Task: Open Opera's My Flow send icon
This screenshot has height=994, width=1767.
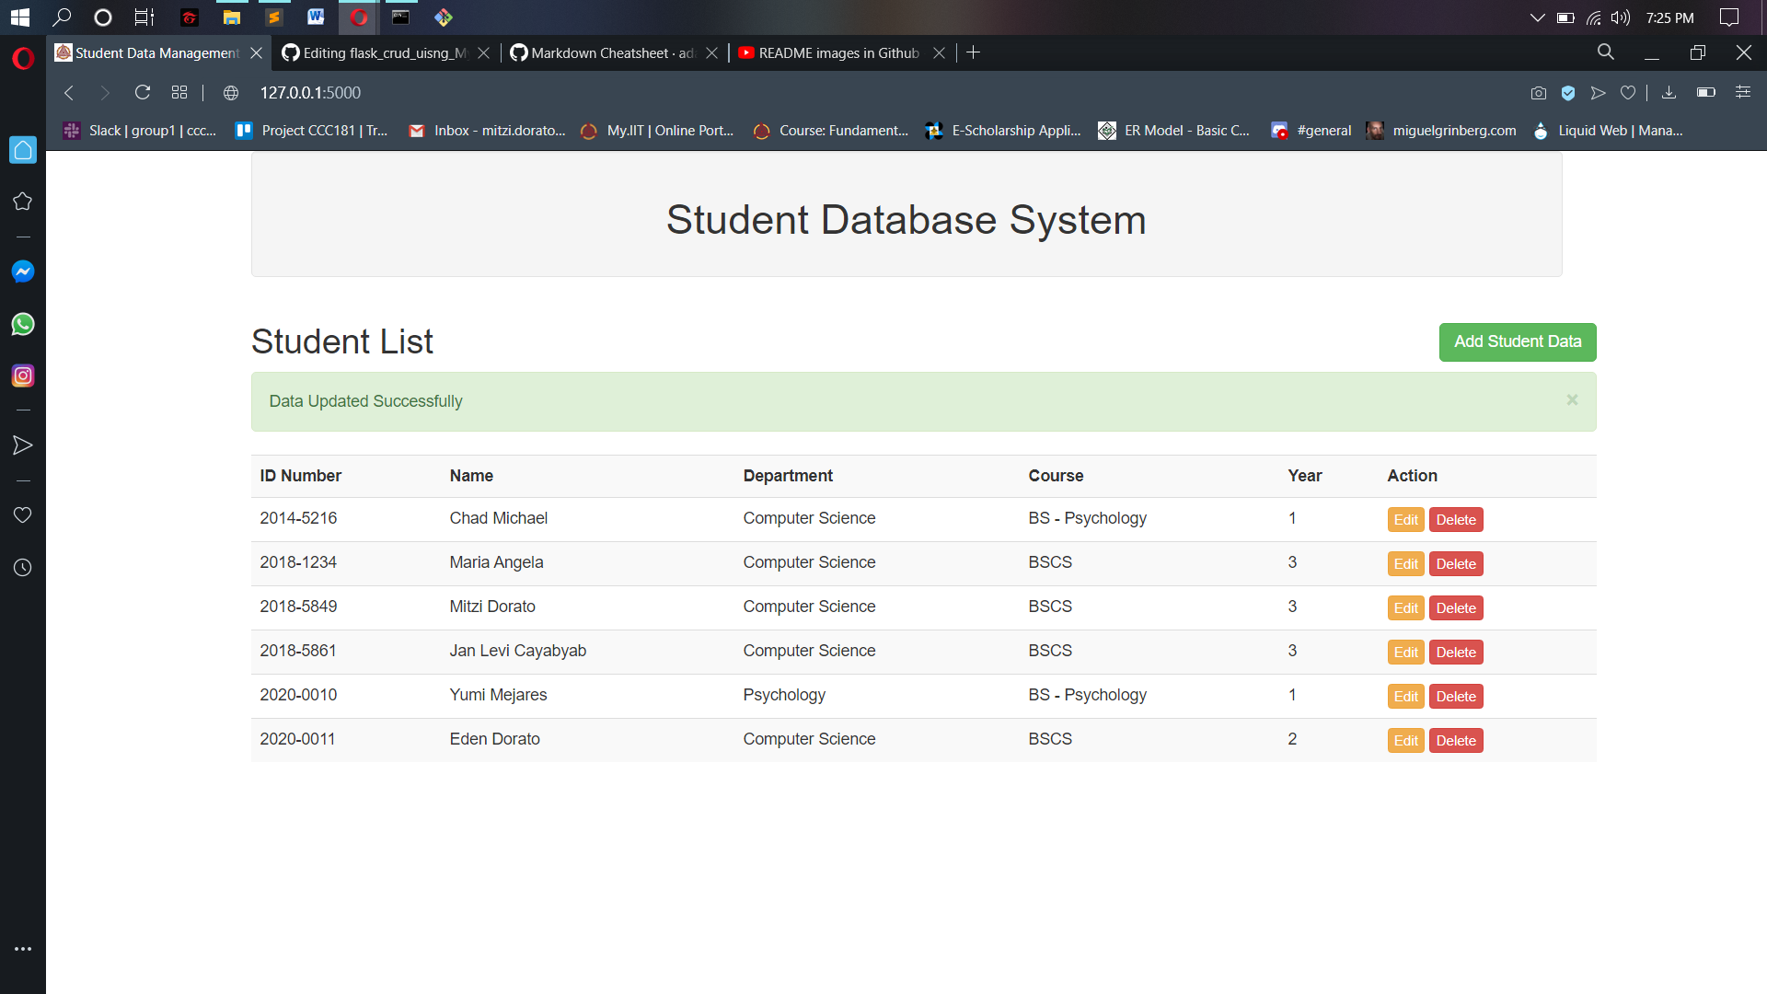Action: click(x=1599, y=92)
